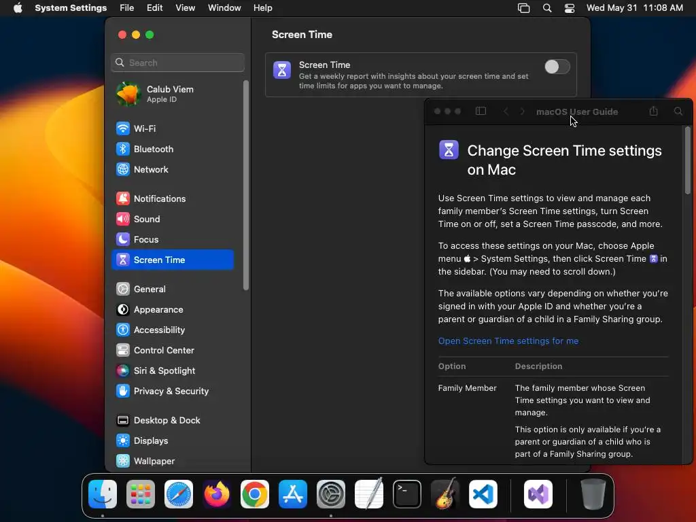This screenshot has width=696, height=522.
Task: Open Launchpad from the Dock
Action: (141, 494)
